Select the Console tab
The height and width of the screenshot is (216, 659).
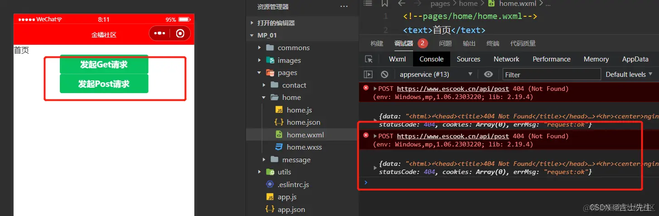point(431,59)
